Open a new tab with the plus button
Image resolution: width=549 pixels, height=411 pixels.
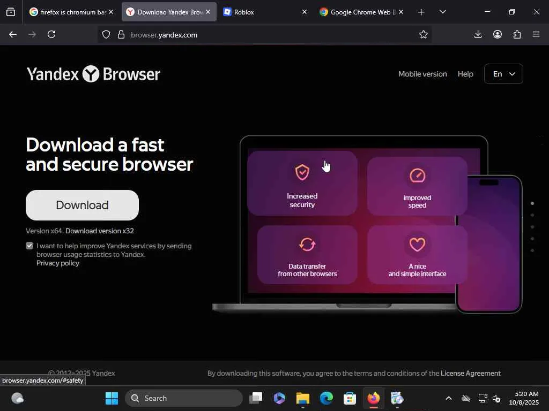[x=421, y=12]
